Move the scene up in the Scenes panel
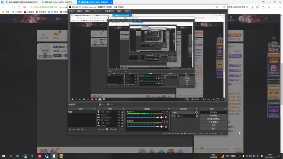Viewport: 283px width, 159px height. pos(78,129)
